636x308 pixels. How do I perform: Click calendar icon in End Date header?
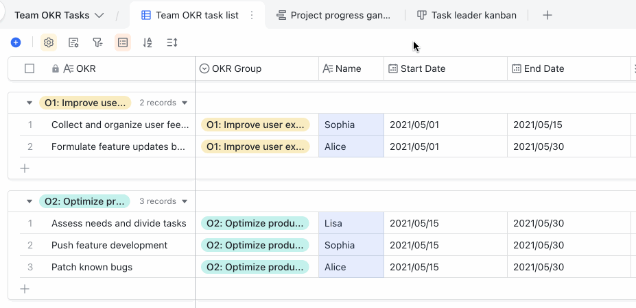(517, 68)
